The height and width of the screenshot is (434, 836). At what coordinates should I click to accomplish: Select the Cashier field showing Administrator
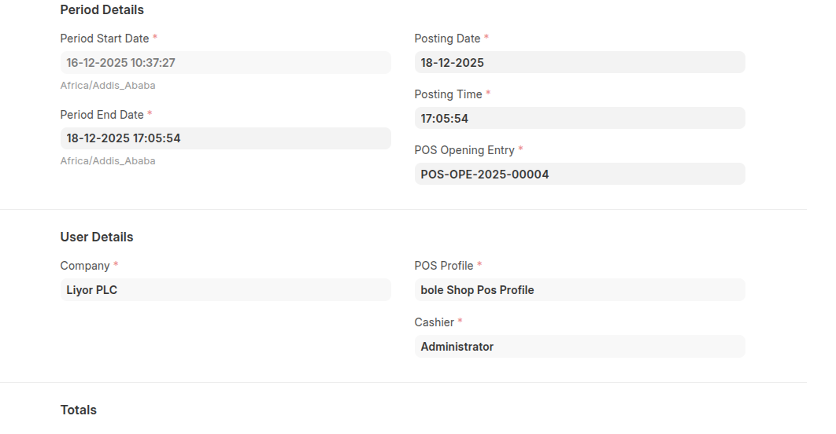point(579,347)
